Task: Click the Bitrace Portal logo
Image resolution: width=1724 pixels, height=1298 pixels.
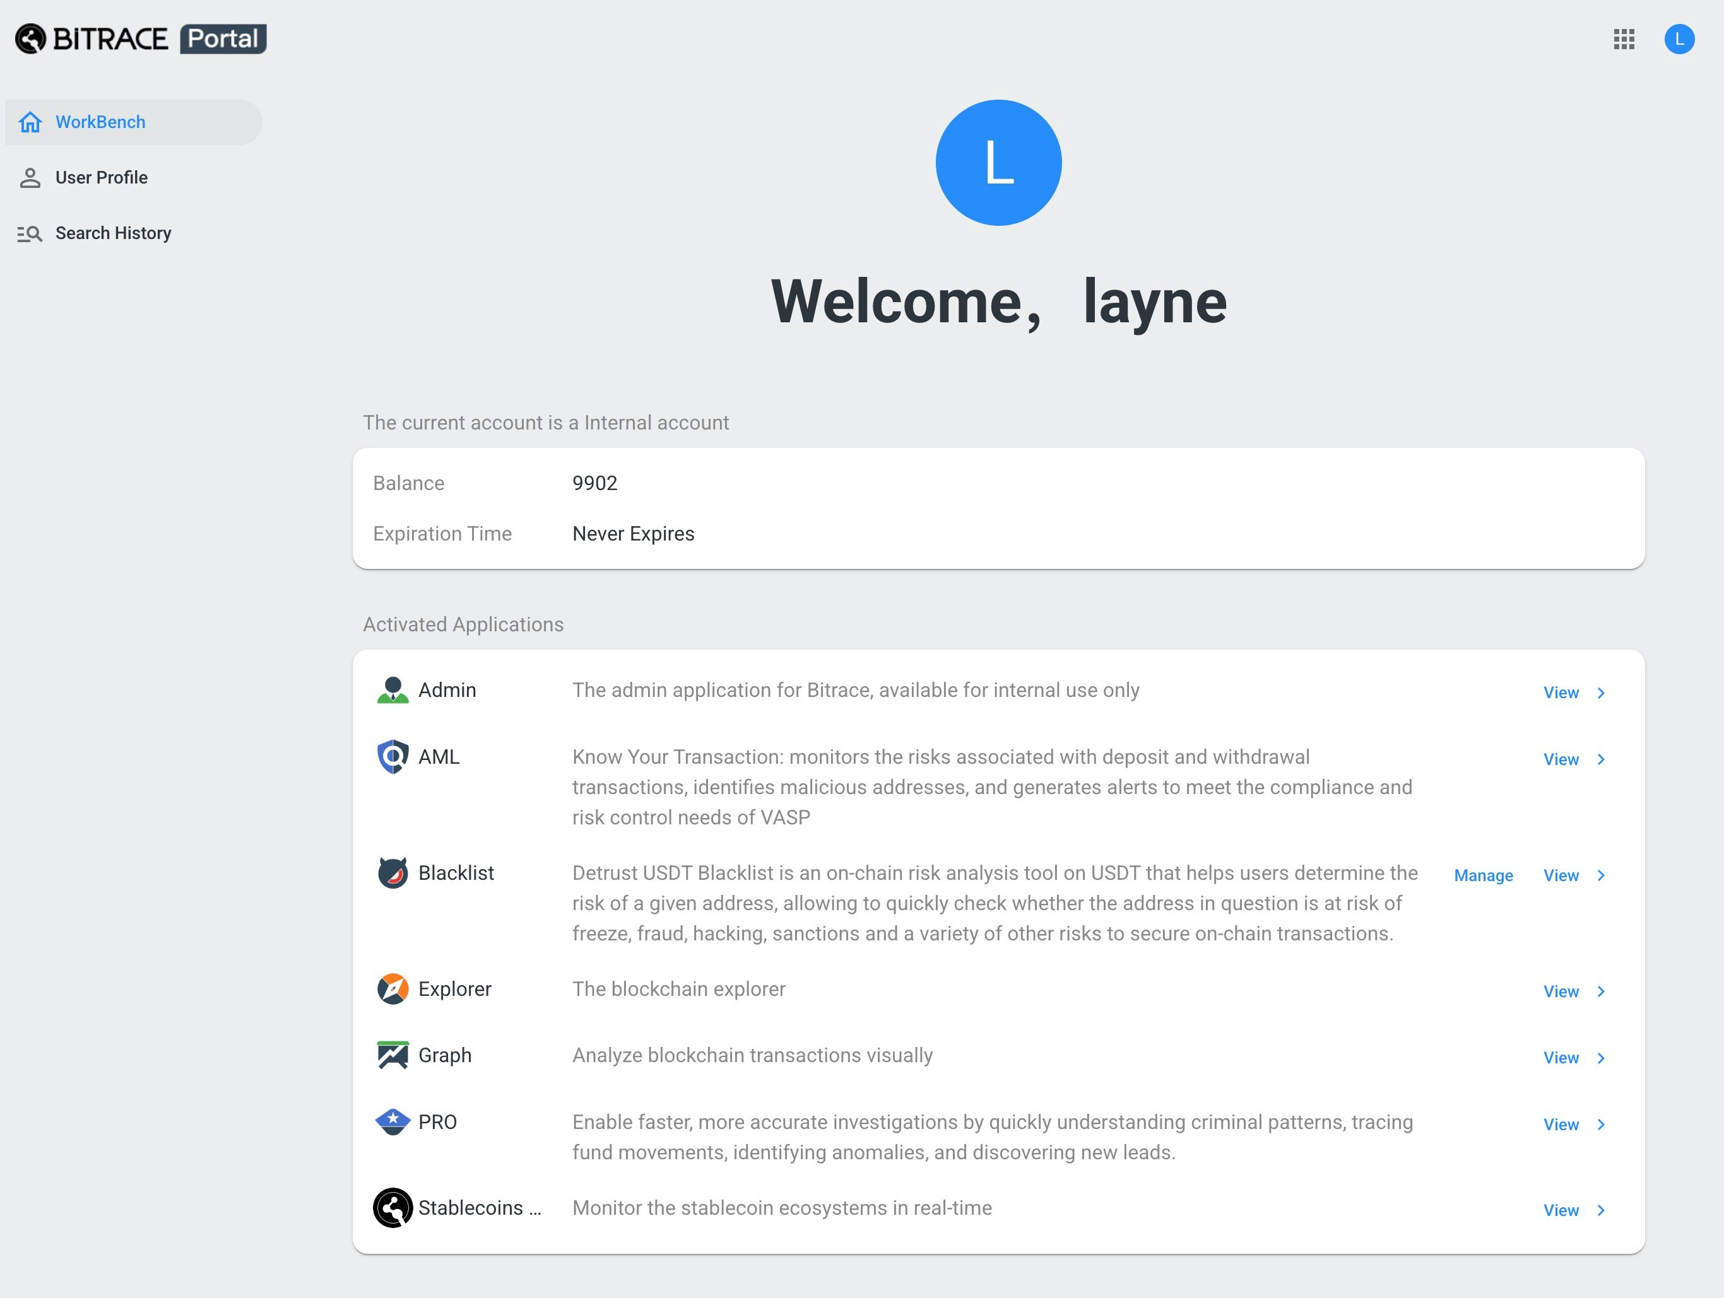Action: pos(141,39)
